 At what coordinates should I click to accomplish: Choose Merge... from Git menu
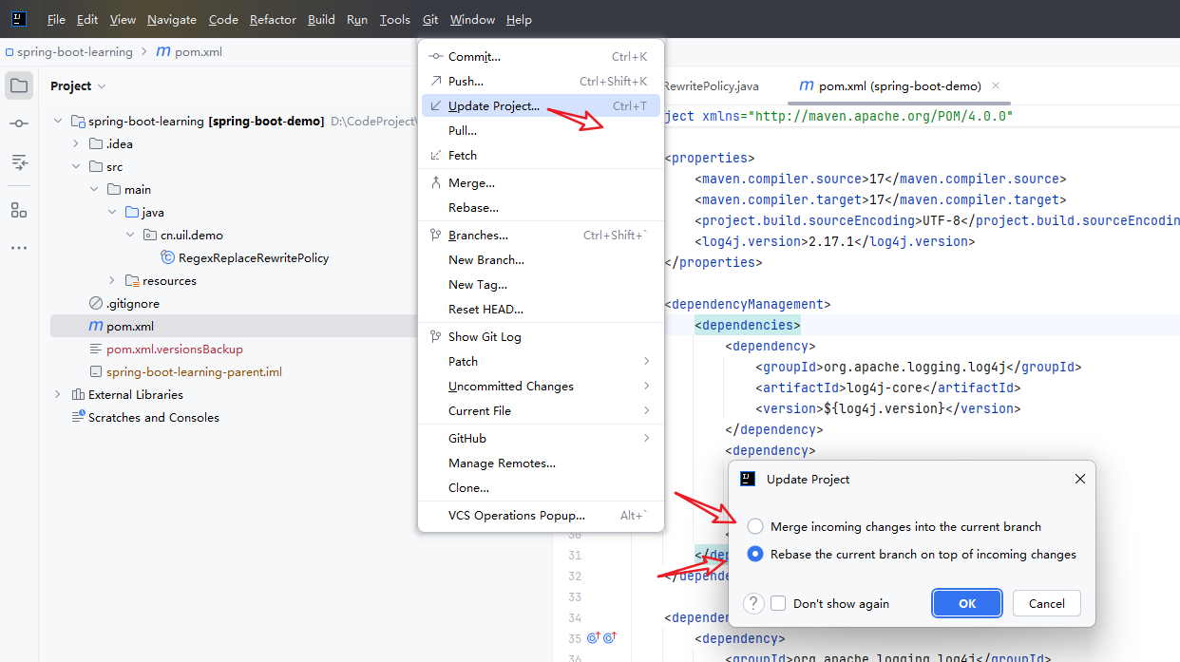click(541, 182)
